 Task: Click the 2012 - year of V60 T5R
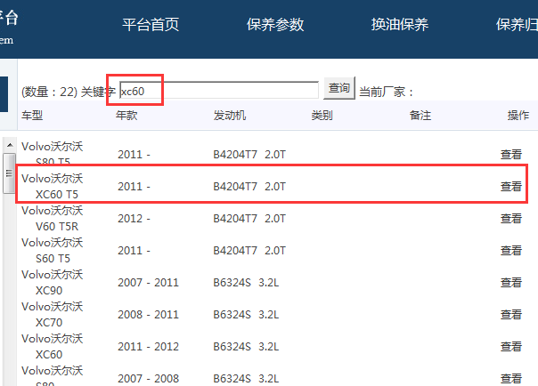tap(134, 219)
